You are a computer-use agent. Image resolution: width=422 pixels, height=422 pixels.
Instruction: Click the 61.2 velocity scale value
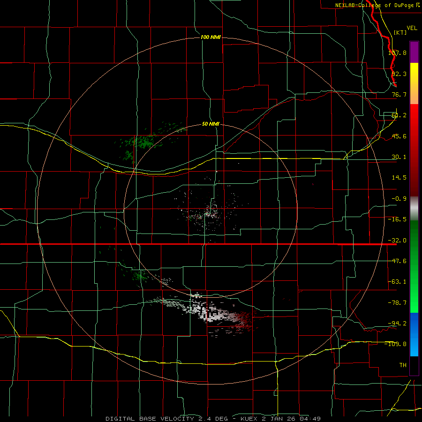click(399, 115)
